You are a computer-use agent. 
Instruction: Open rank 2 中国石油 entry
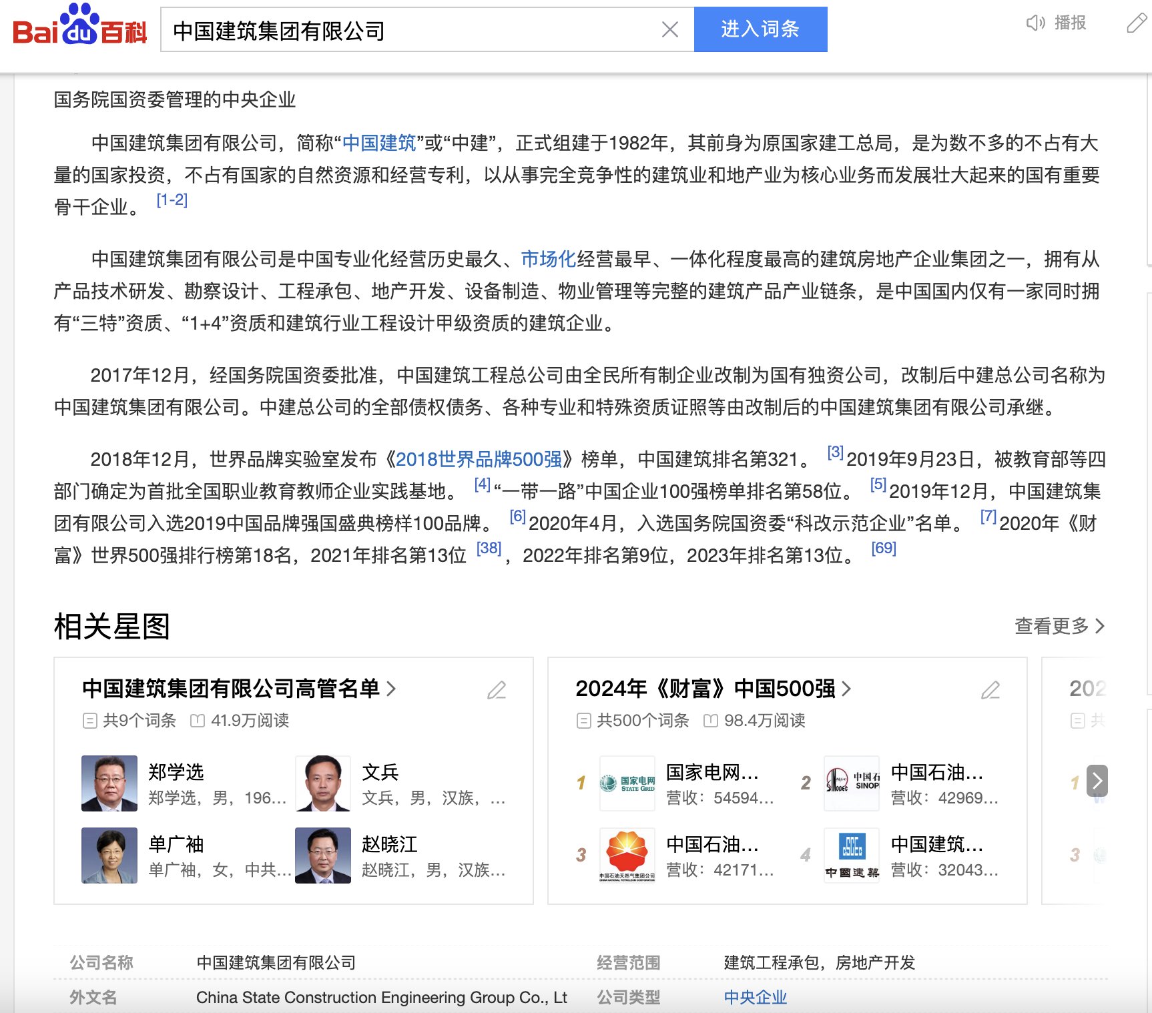click(937, 772)
